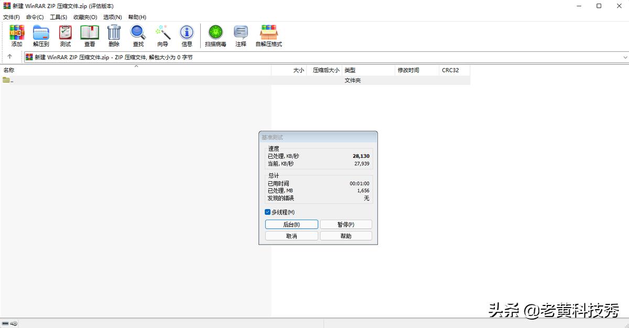Select the 解压到 (Extract To) icon

click(41, 34)
